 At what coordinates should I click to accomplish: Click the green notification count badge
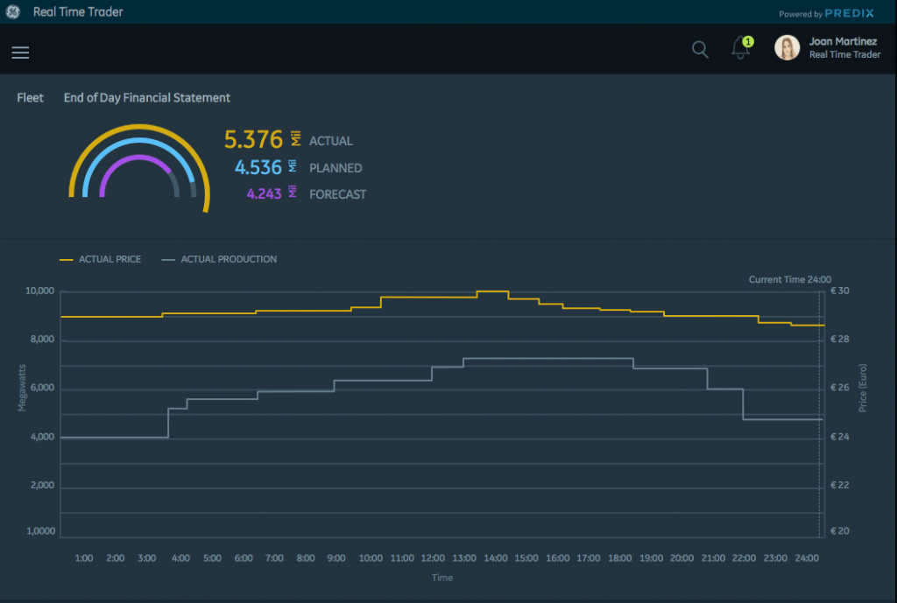coord(748,41)
